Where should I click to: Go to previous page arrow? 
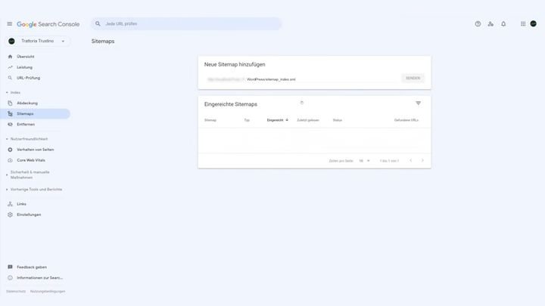pos(410,161)
